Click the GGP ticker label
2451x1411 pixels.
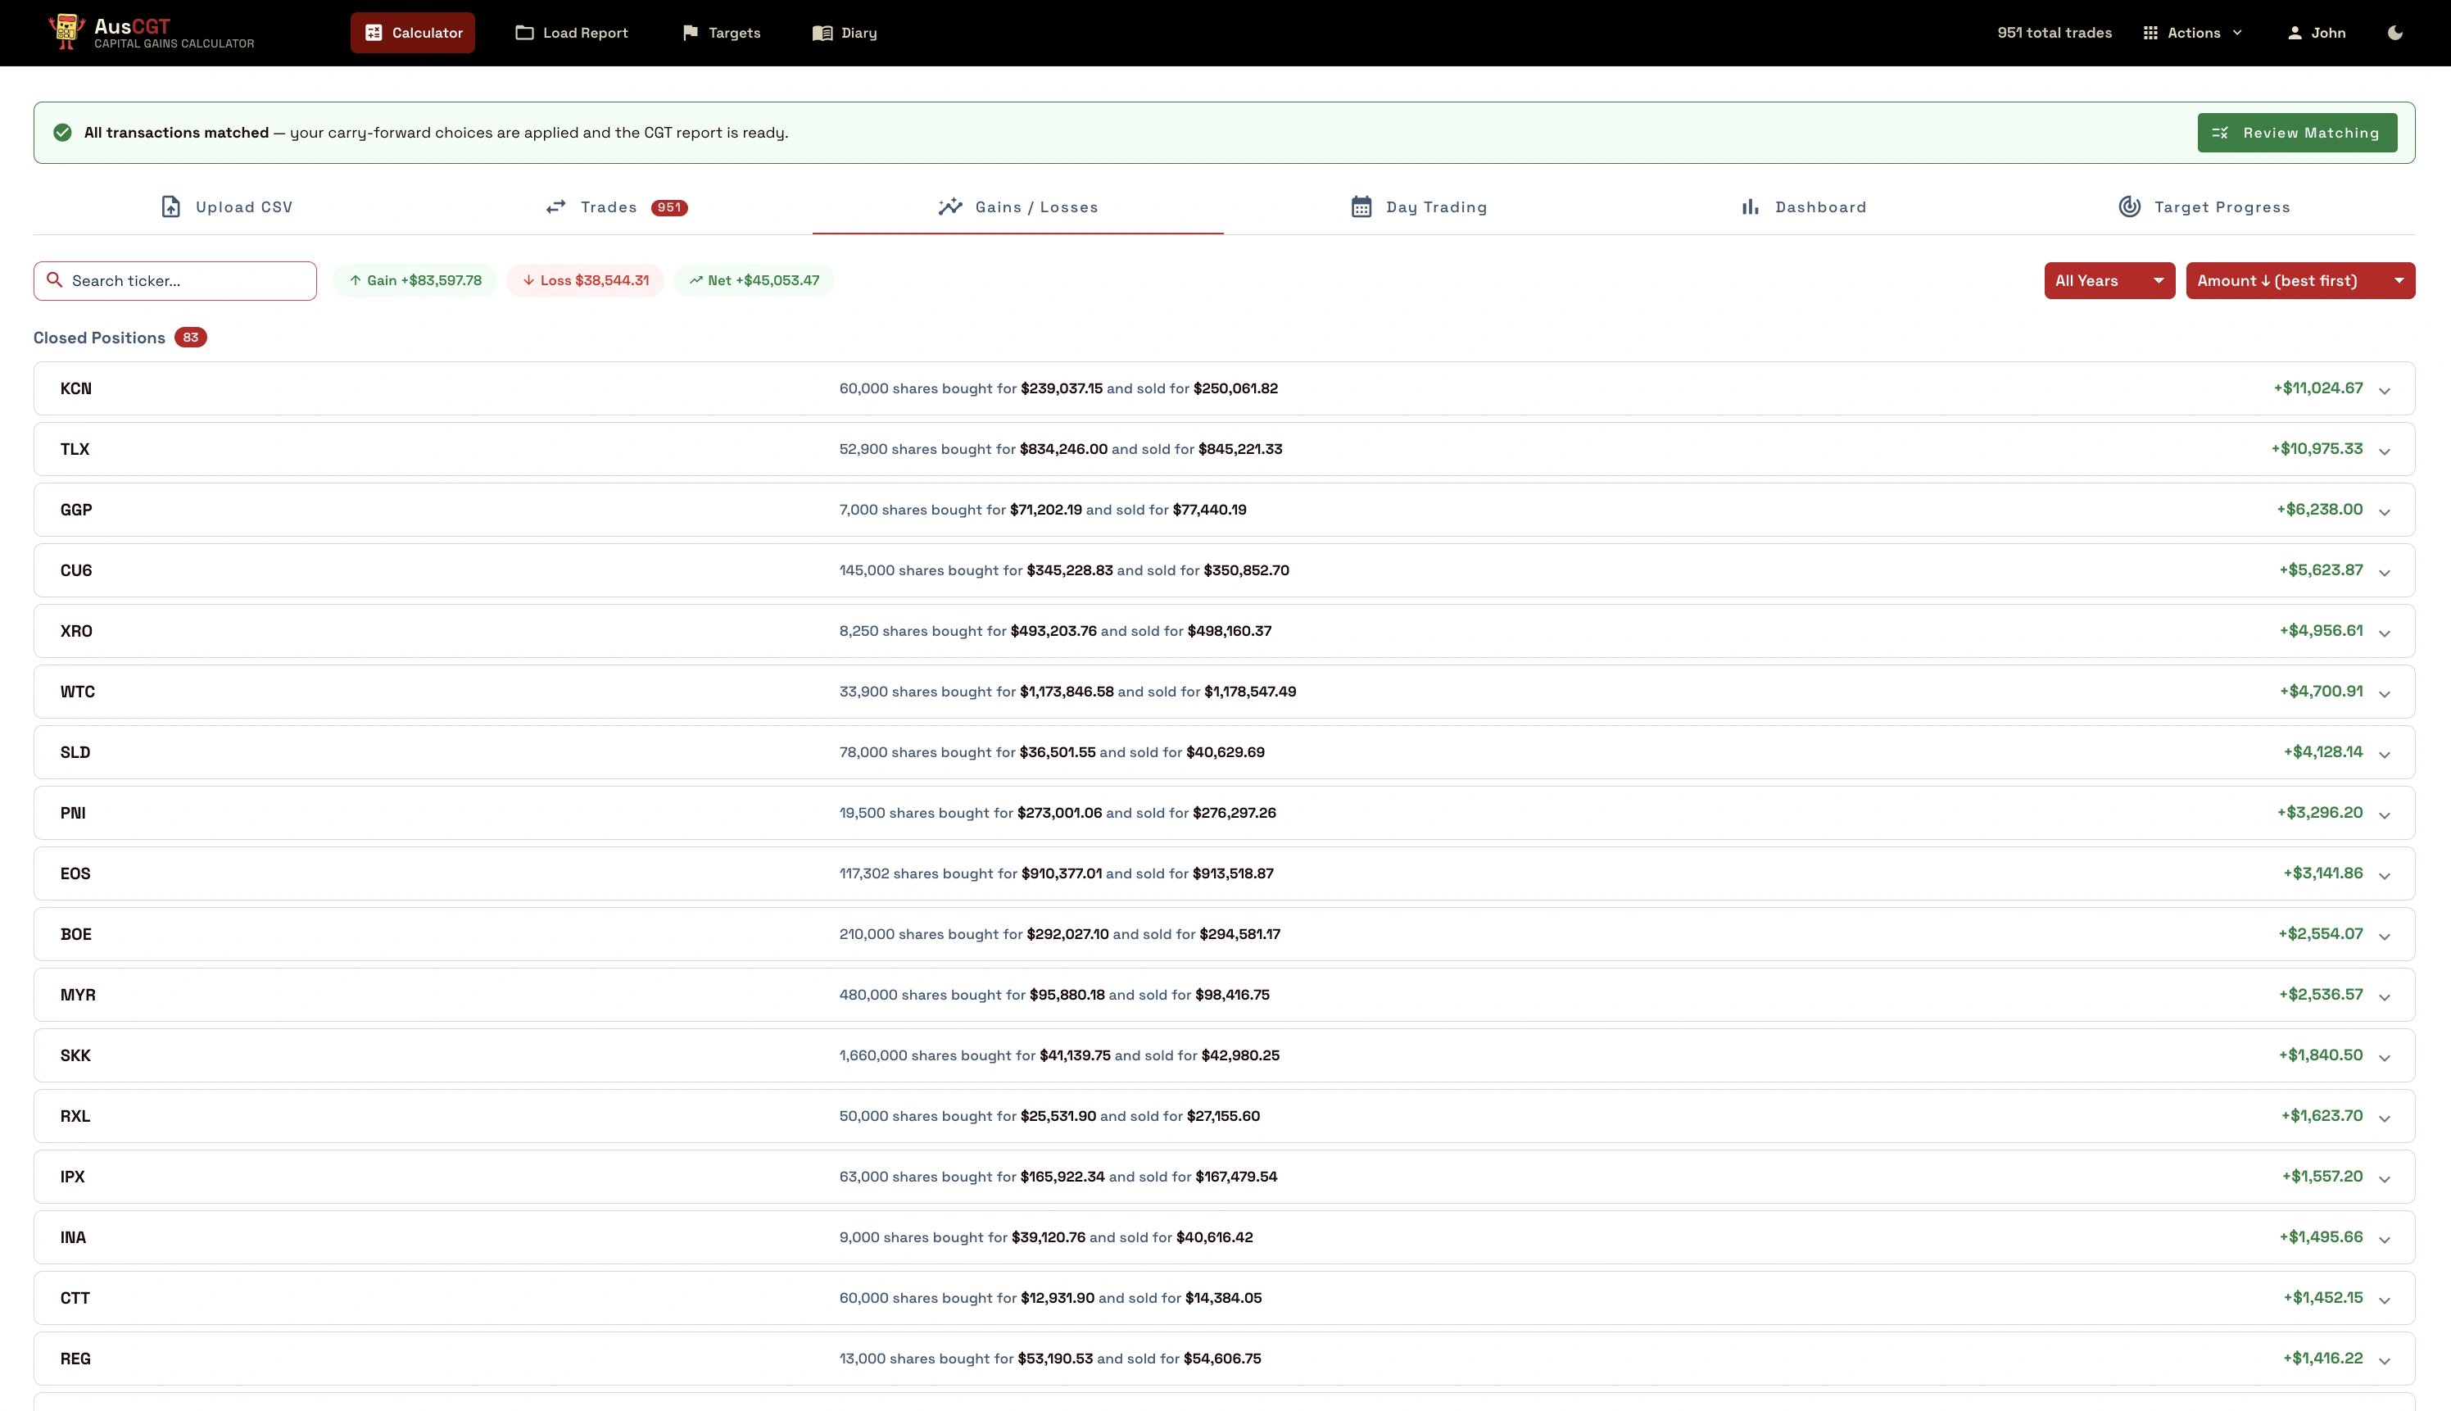pos(76,510)
